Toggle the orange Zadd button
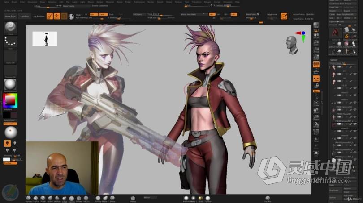 103,14
